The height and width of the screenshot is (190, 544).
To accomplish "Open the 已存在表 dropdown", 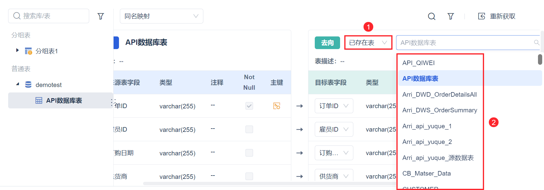I will 368,43.
